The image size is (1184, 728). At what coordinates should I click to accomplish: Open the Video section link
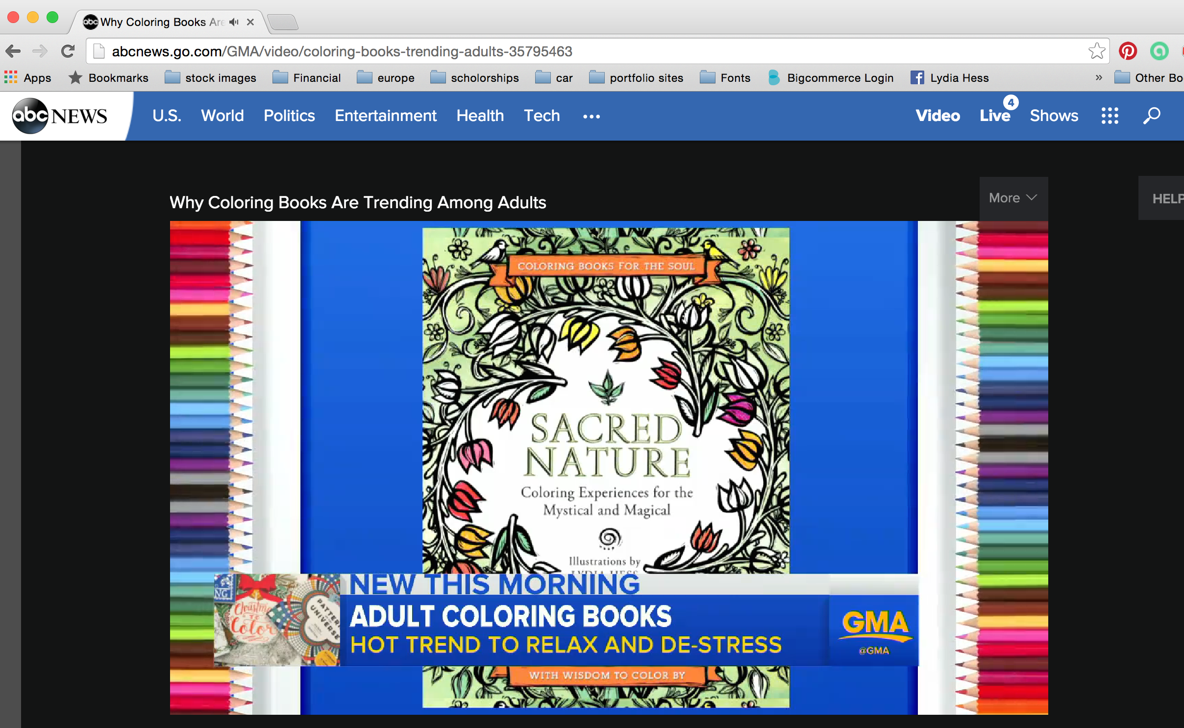[937, 116]
